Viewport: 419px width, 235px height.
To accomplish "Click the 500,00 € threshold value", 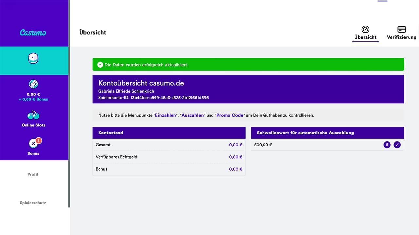I will point(263,145).
